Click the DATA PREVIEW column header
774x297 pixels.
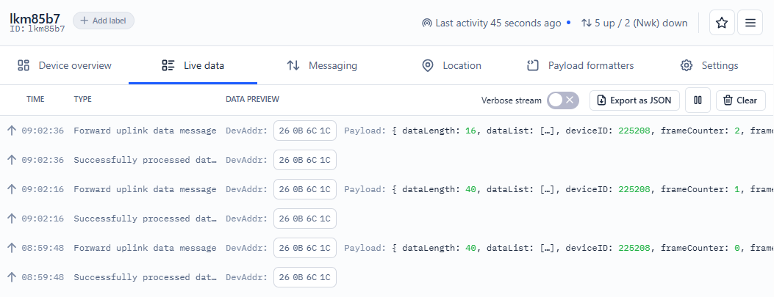[x=252, y=99]
